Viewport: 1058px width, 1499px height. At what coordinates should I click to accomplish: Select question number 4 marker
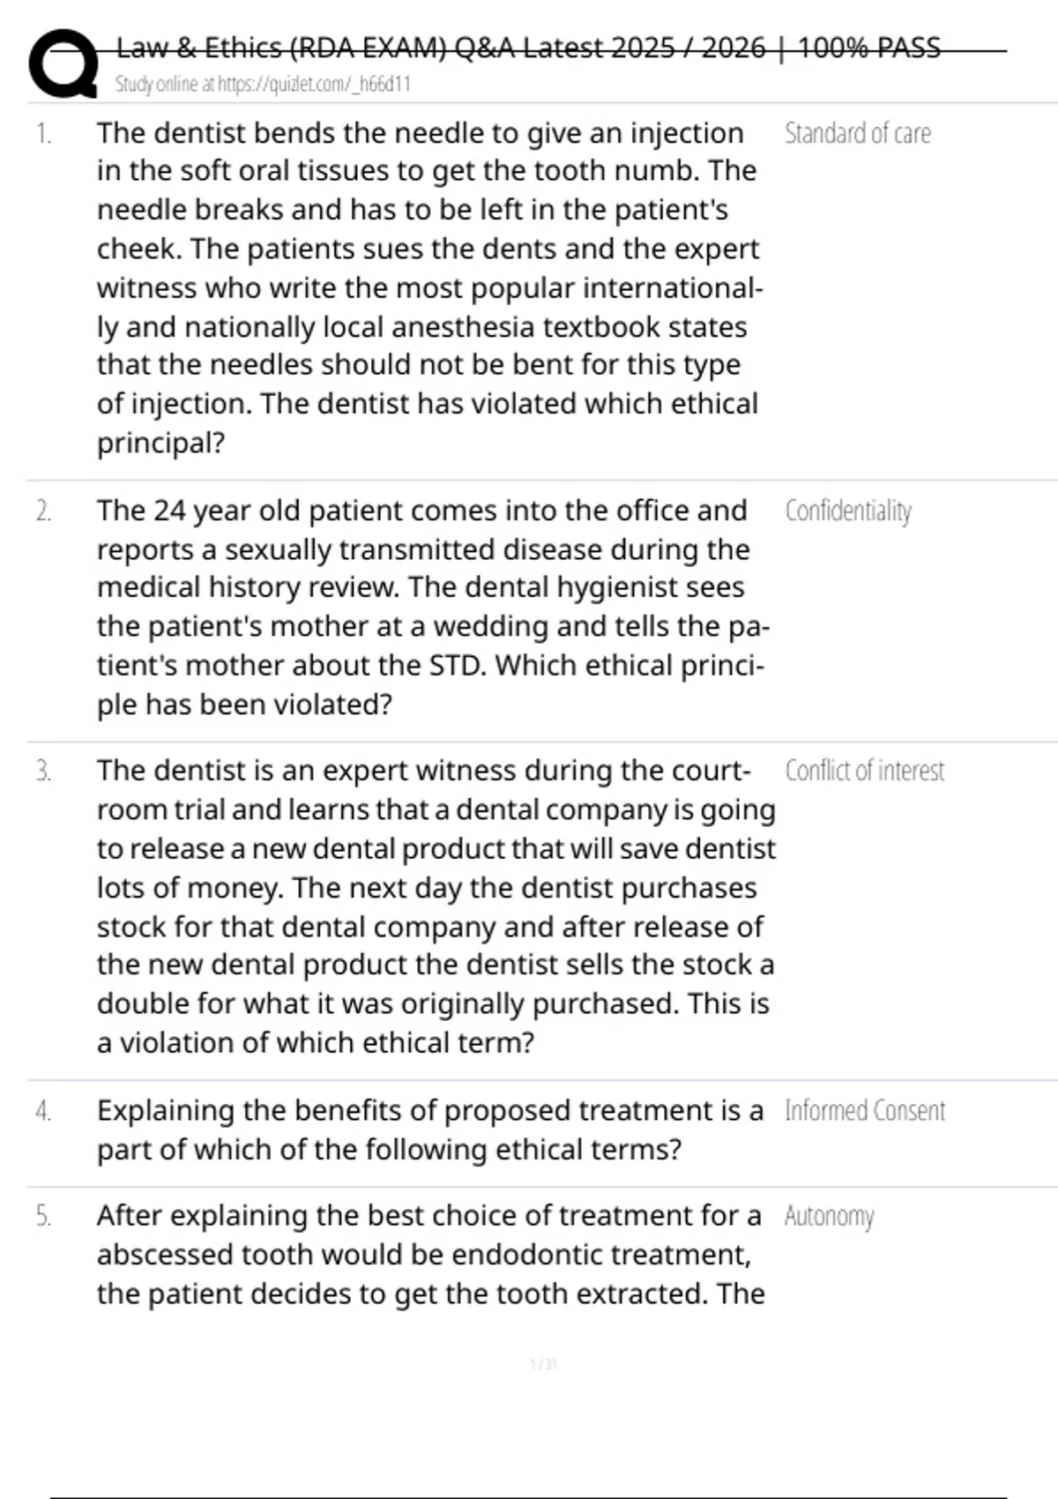43,1112
